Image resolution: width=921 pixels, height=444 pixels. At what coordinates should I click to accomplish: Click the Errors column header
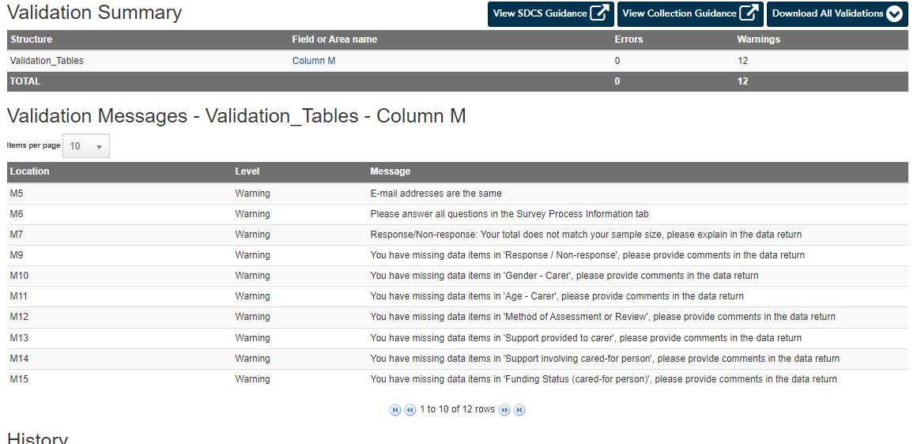[628, 40]
